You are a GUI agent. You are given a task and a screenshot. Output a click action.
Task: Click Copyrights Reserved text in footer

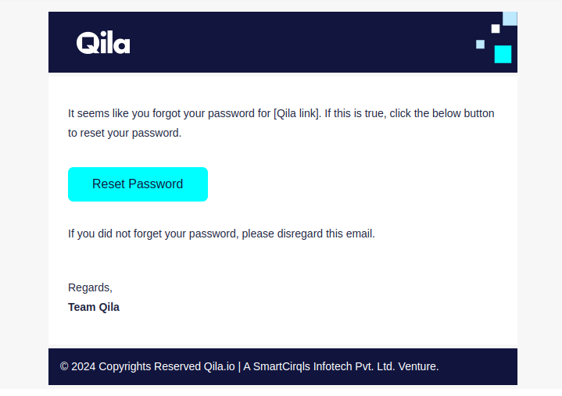pos(149,366)
